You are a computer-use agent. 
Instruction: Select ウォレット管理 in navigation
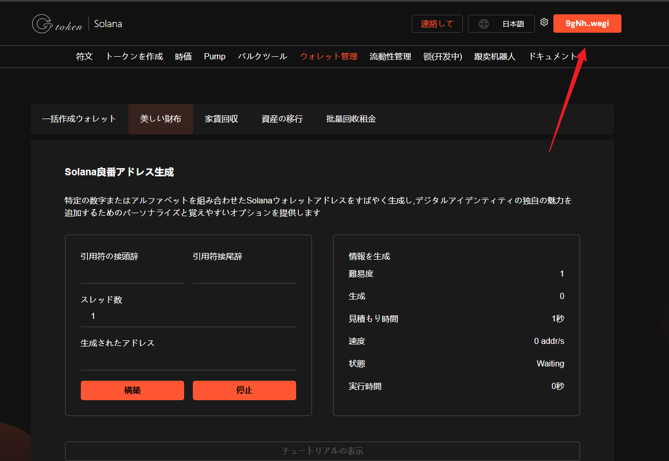(x=329, y=57)
